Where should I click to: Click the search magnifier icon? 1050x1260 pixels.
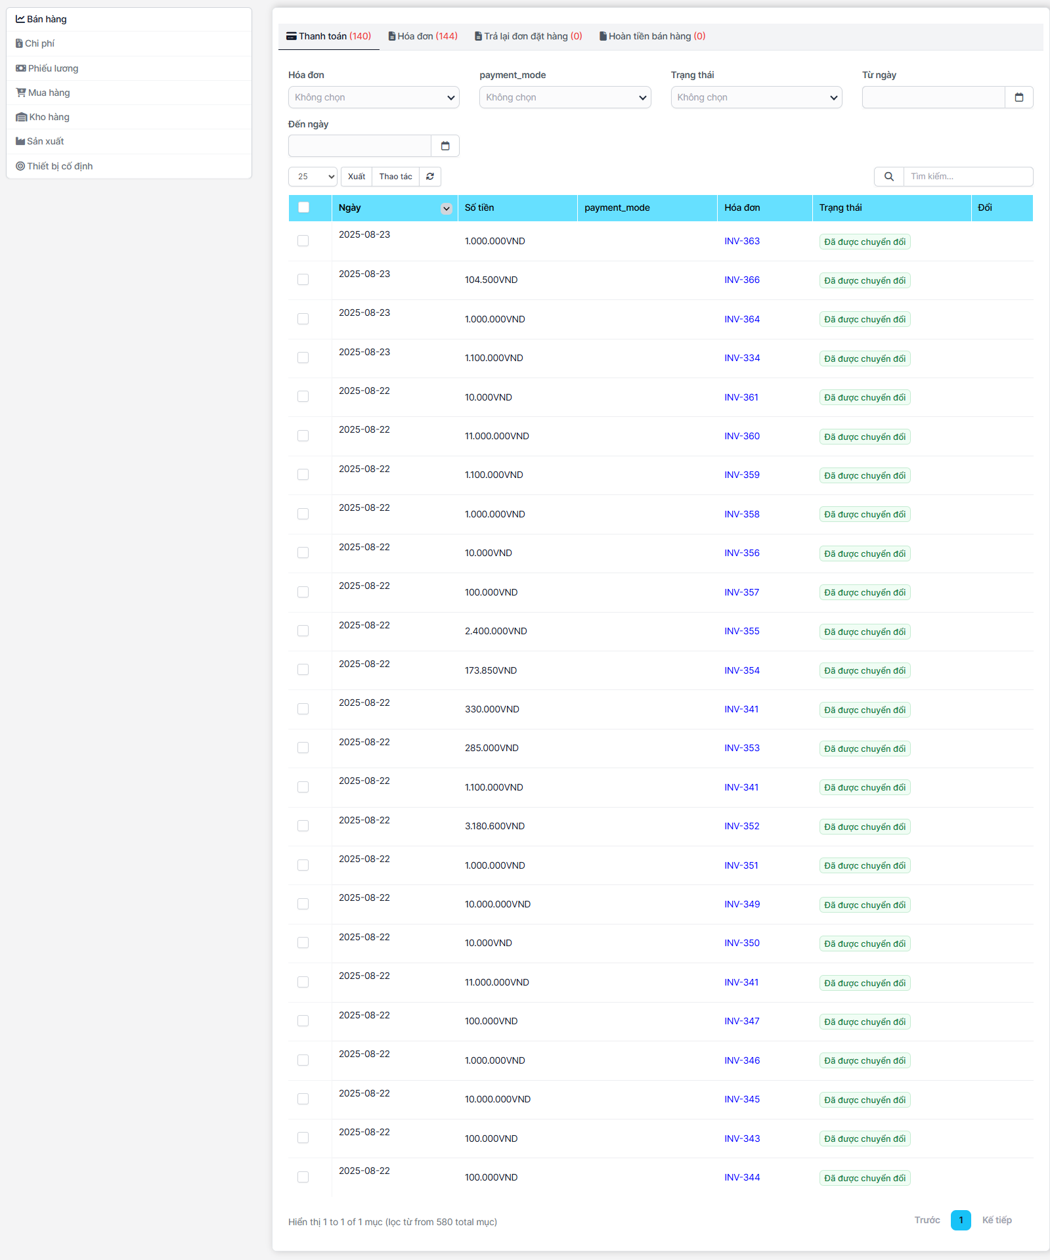point(888,177)
